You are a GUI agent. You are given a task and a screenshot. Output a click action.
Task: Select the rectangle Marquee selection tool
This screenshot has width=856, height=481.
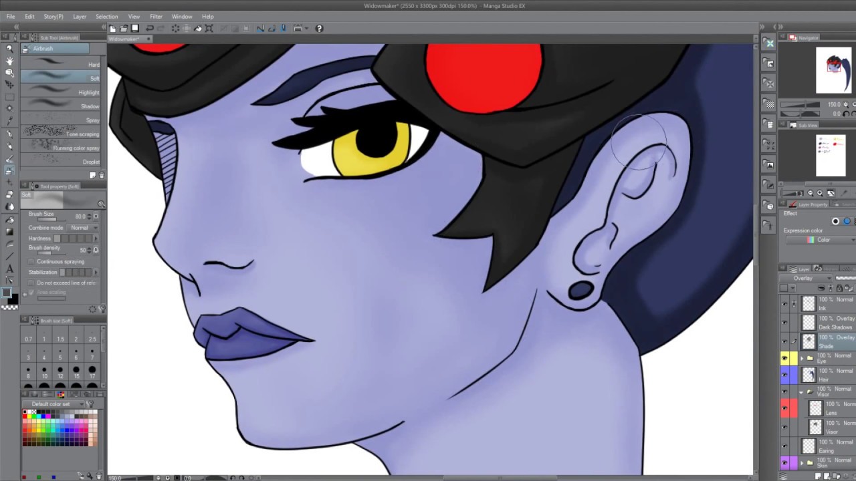click(x=9, y=97)
